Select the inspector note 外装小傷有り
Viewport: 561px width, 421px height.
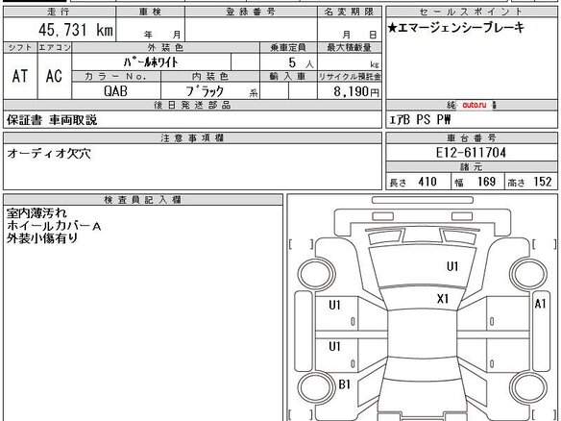pos(42,238)
